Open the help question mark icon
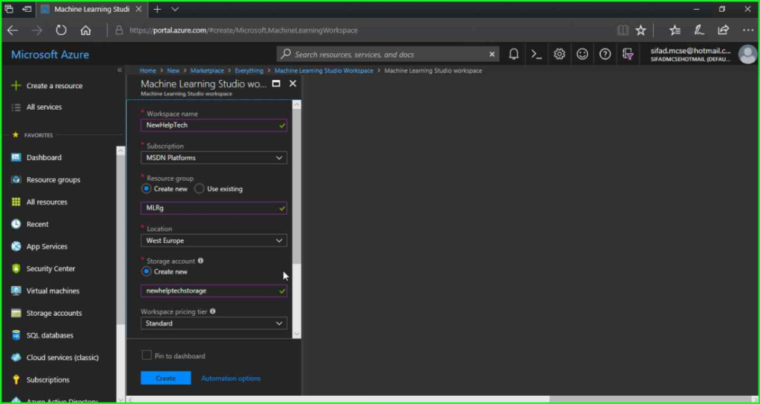This screenshot has height=404, width=760. tap(605, 54)
